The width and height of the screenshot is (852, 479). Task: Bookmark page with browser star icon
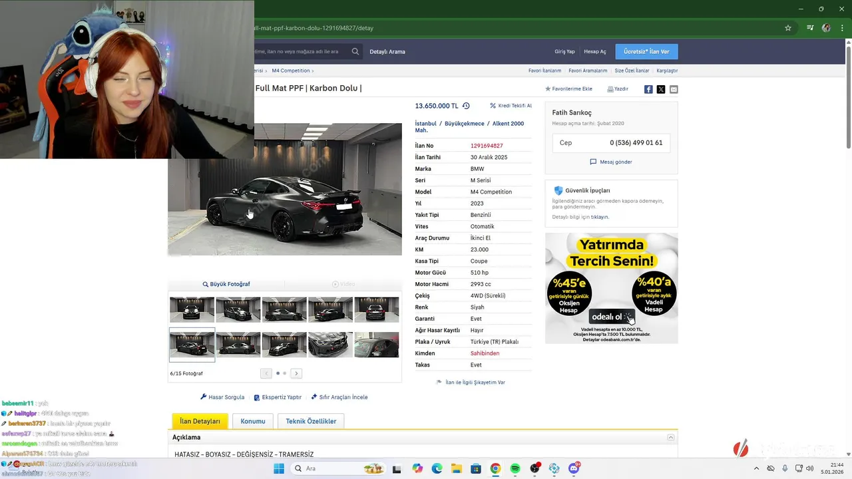pyautogui.click(x=788, y=28)
